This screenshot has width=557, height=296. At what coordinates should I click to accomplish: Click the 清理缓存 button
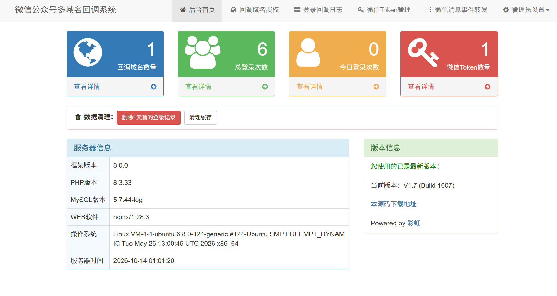point(200,118)
